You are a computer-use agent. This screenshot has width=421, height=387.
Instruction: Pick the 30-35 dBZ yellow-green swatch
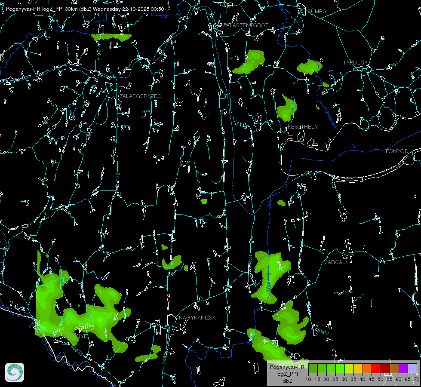(x=349, y=368)
